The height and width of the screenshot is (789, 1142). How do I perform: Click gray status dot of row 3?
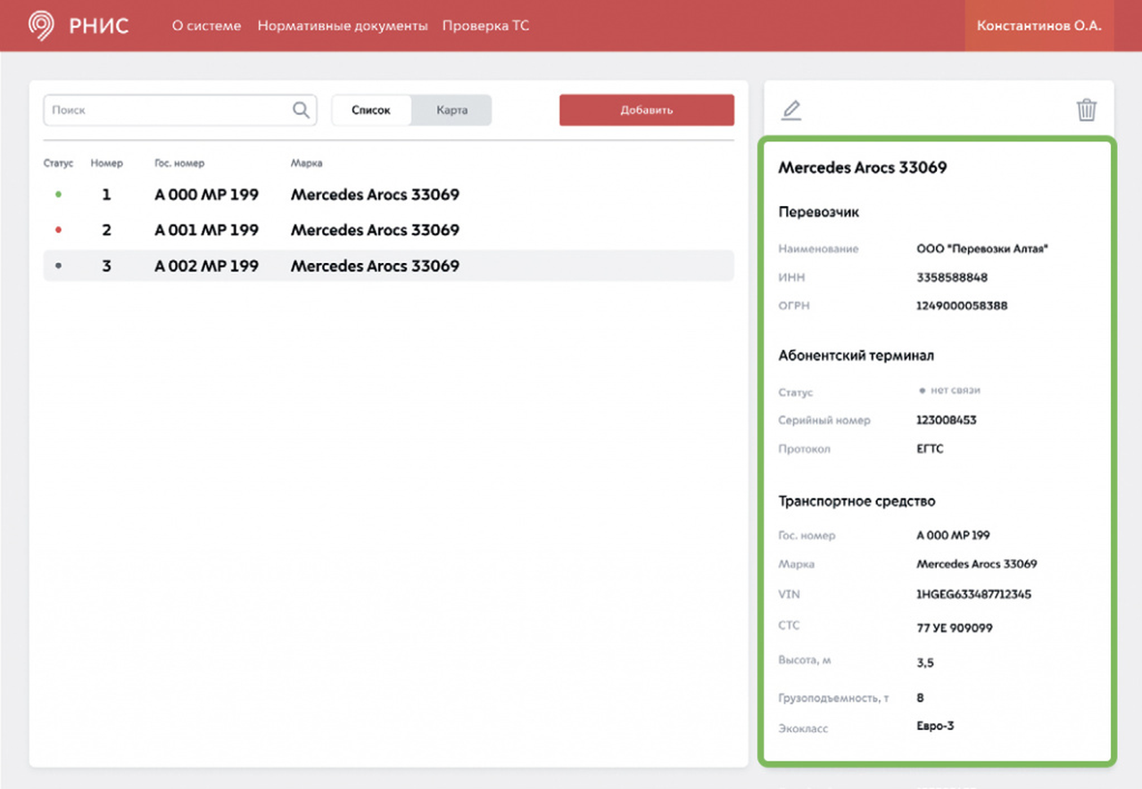[59, 266]
